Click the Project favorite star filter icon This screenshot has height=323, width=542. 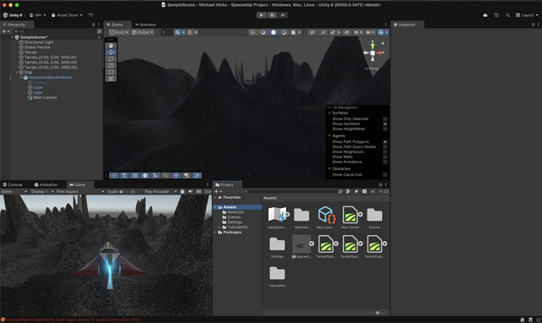click(x=373, y=192)
